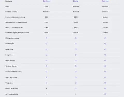
Task: Click the API Access checkmark under Developer
Action: pyautogui.click(x=46, y=49)
